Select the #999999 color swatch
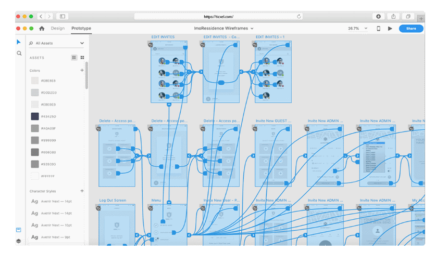The width and height of the screenshot is (447, 278). pos(35,140)
